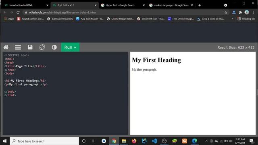The image size is (258, 145).
Task: Open Chrome from the taskbar
Action: 114,141
